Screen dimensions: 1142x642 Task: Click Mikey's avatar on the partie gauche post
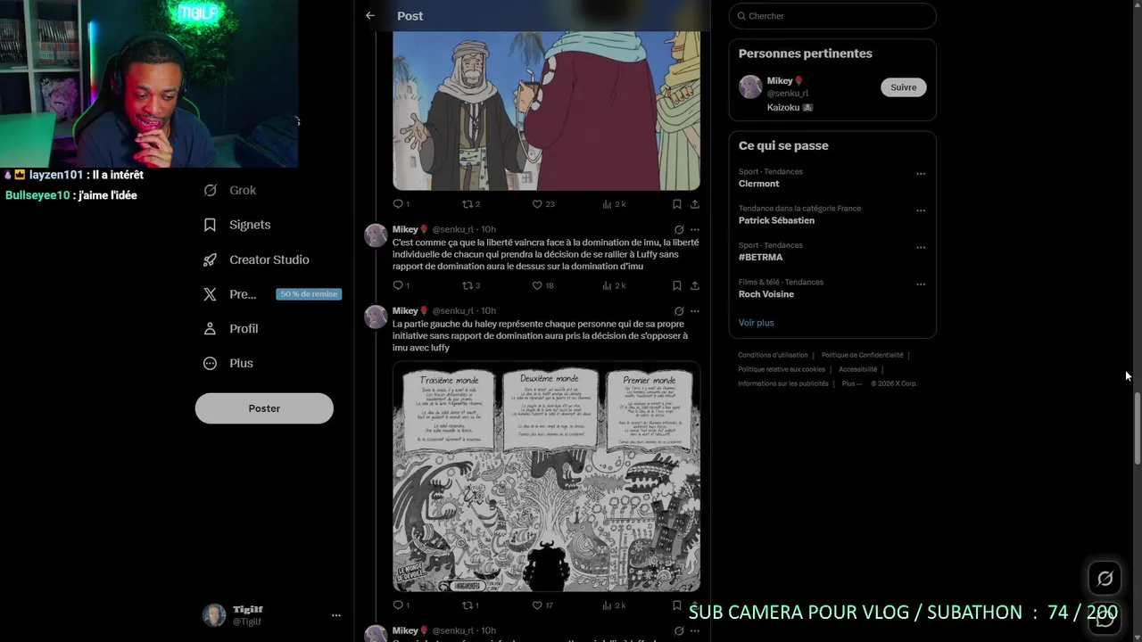376,317
